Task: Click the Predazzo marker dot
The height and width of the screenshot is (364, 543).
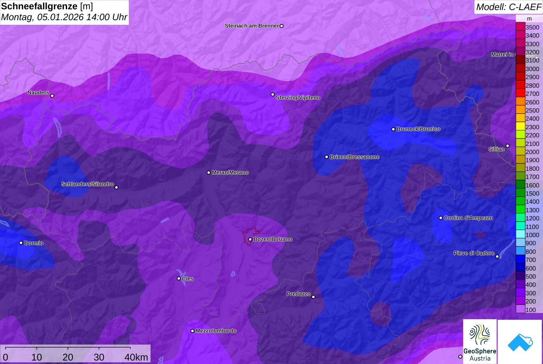Action: [x=313, y=297]
